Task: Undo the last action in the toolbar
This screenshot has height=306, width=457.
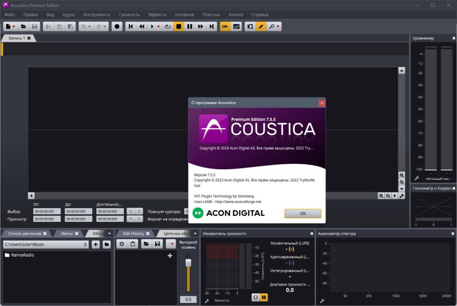Action: 84,27
